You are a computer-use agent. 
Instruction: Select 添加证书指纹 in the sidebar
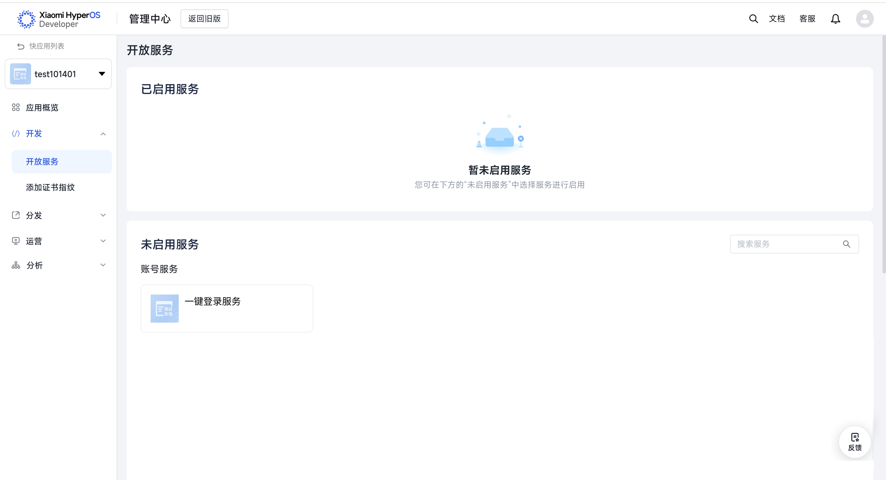[50, 187]
